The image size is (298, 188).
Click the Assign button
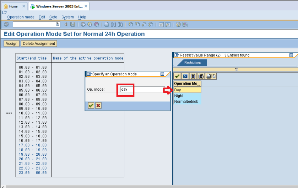pos(11,43)
